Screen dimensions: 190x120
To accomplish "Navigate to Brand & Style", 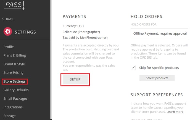I will pos(14,64).
